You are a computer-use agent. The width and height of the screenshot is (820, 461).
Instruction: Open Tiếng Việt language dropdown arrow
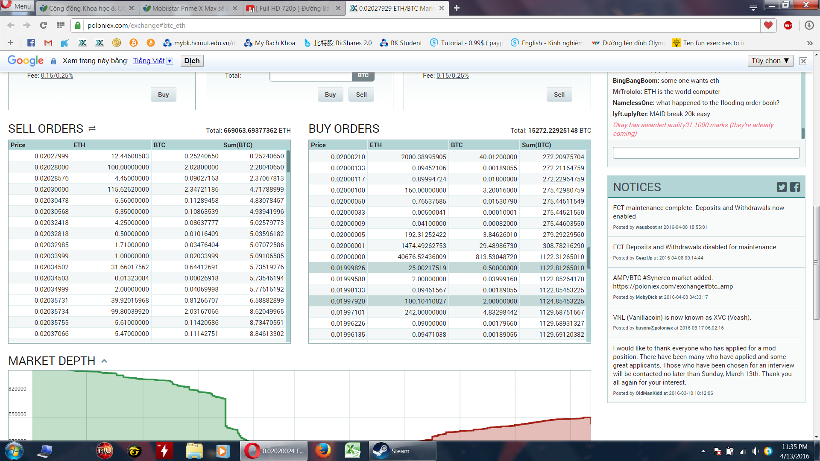[x=170, y=61]
